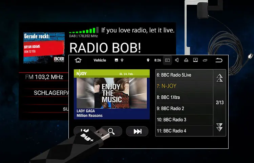Tap the search stations magnifier button
254x163 pixels.
(111, 131)
